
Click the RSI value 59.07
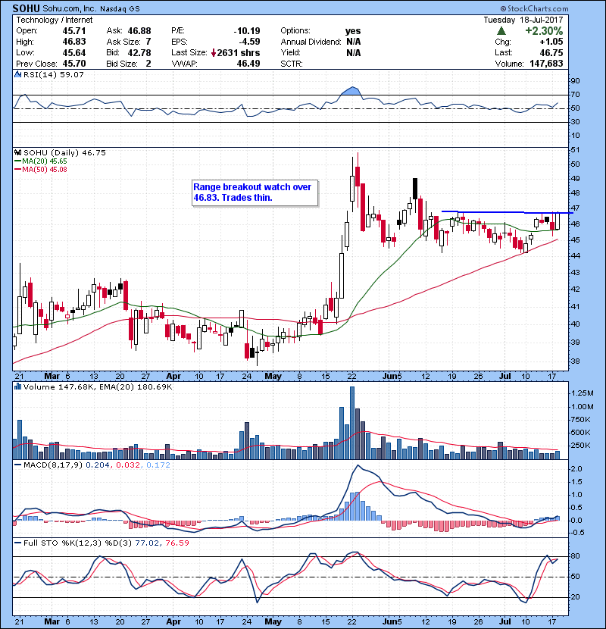click(71, 74)
